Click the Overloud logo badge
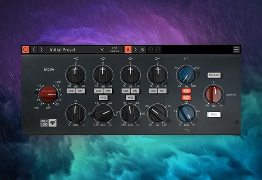 [44, 123]
